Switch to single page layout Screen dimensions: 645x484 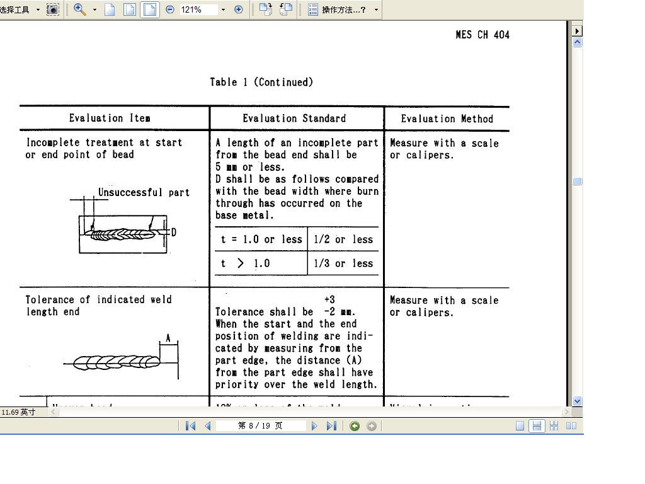pos(520,426)
